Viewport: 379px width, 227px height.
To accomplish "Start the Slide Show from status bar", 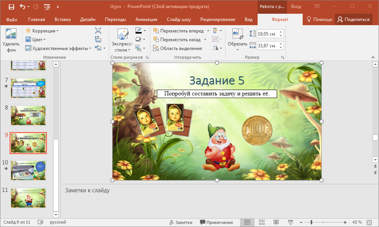I will (x=290, y=222).
